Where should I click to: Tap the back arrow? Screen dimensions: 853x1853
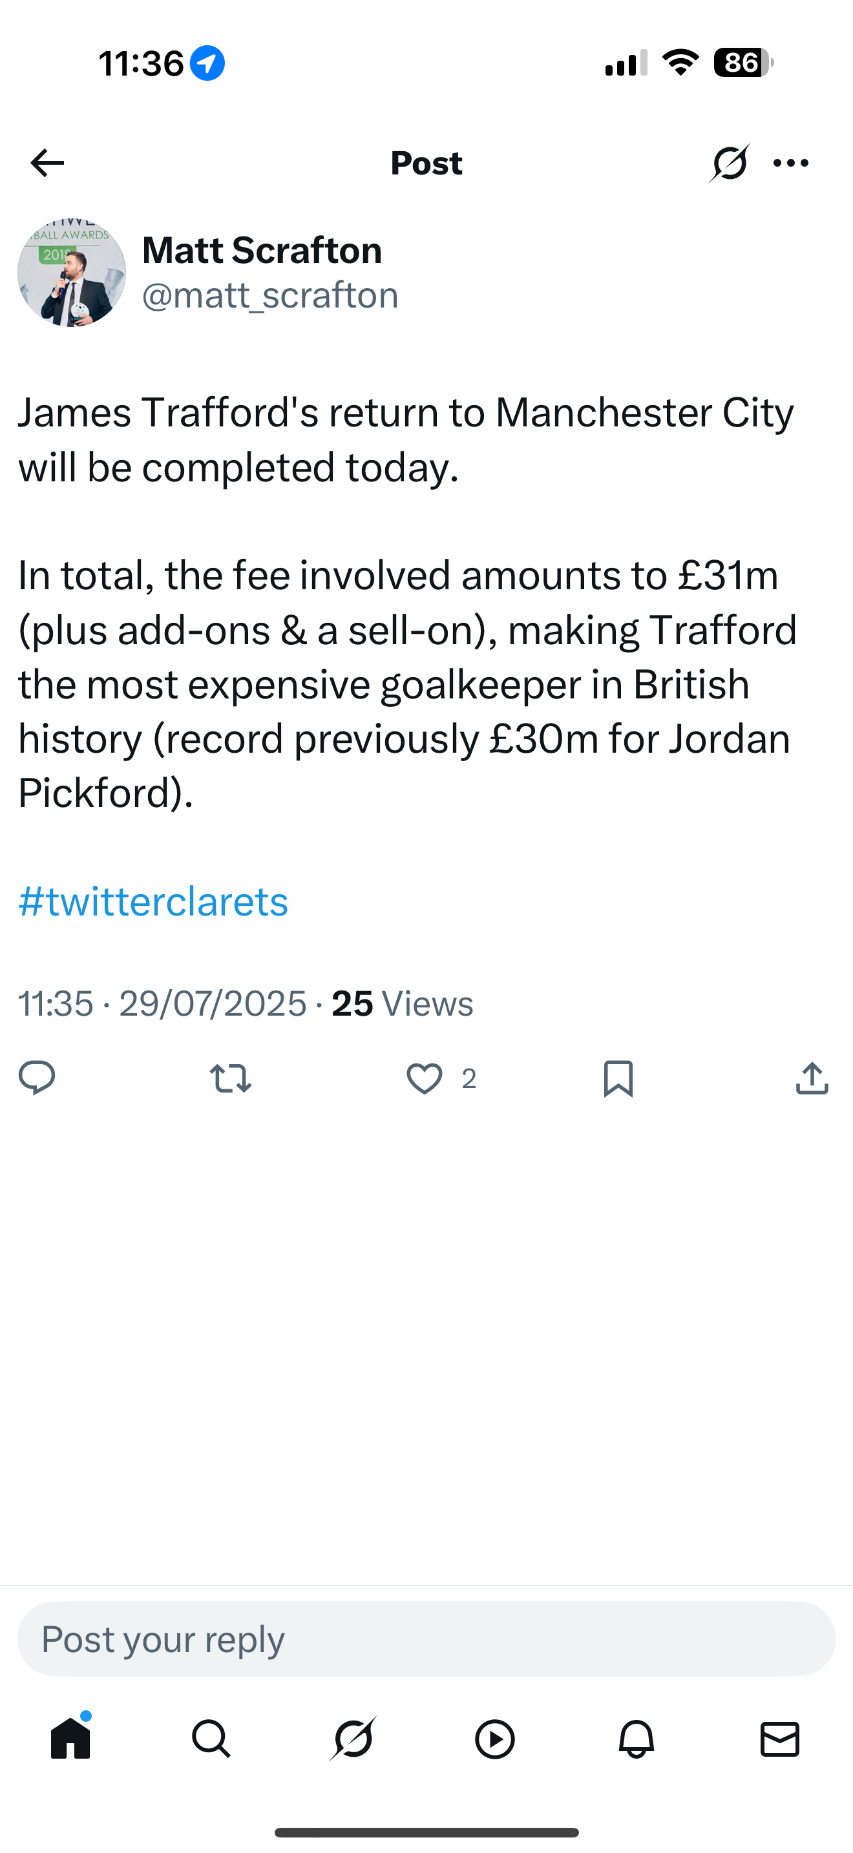(47, 163)
